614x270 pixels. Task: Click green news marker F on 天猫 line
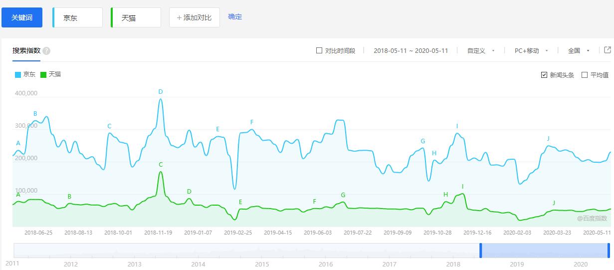(315, 202)
